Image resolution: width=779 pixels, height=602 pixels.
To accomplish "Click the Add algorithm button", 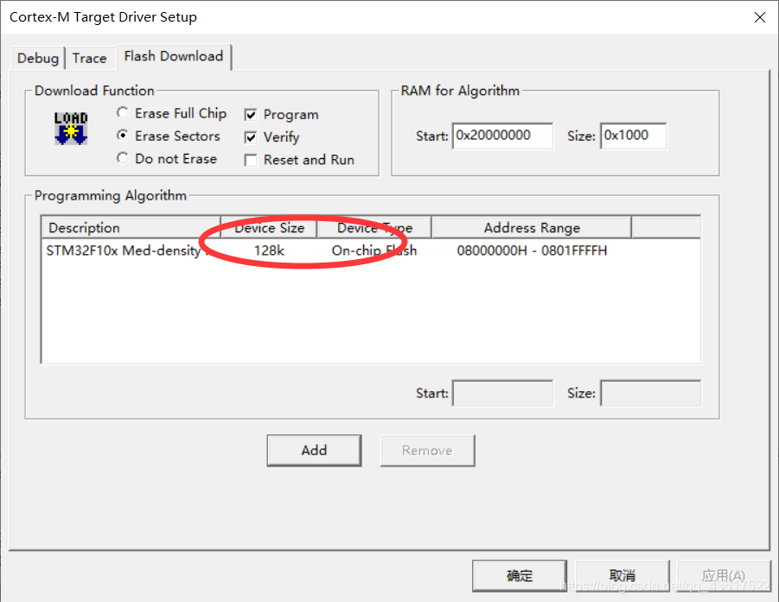I will 314,450.
